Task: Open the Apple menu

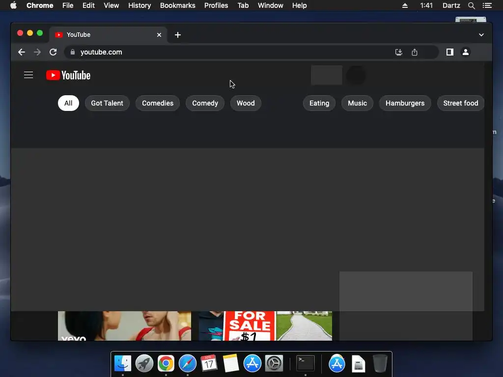Action: click(13, 5)
